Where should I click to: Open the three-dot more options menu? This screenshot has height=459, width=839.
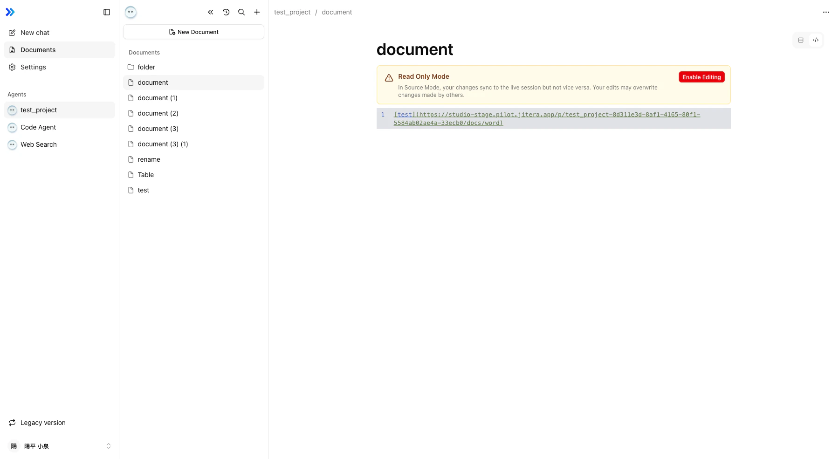tap(826, 12)
